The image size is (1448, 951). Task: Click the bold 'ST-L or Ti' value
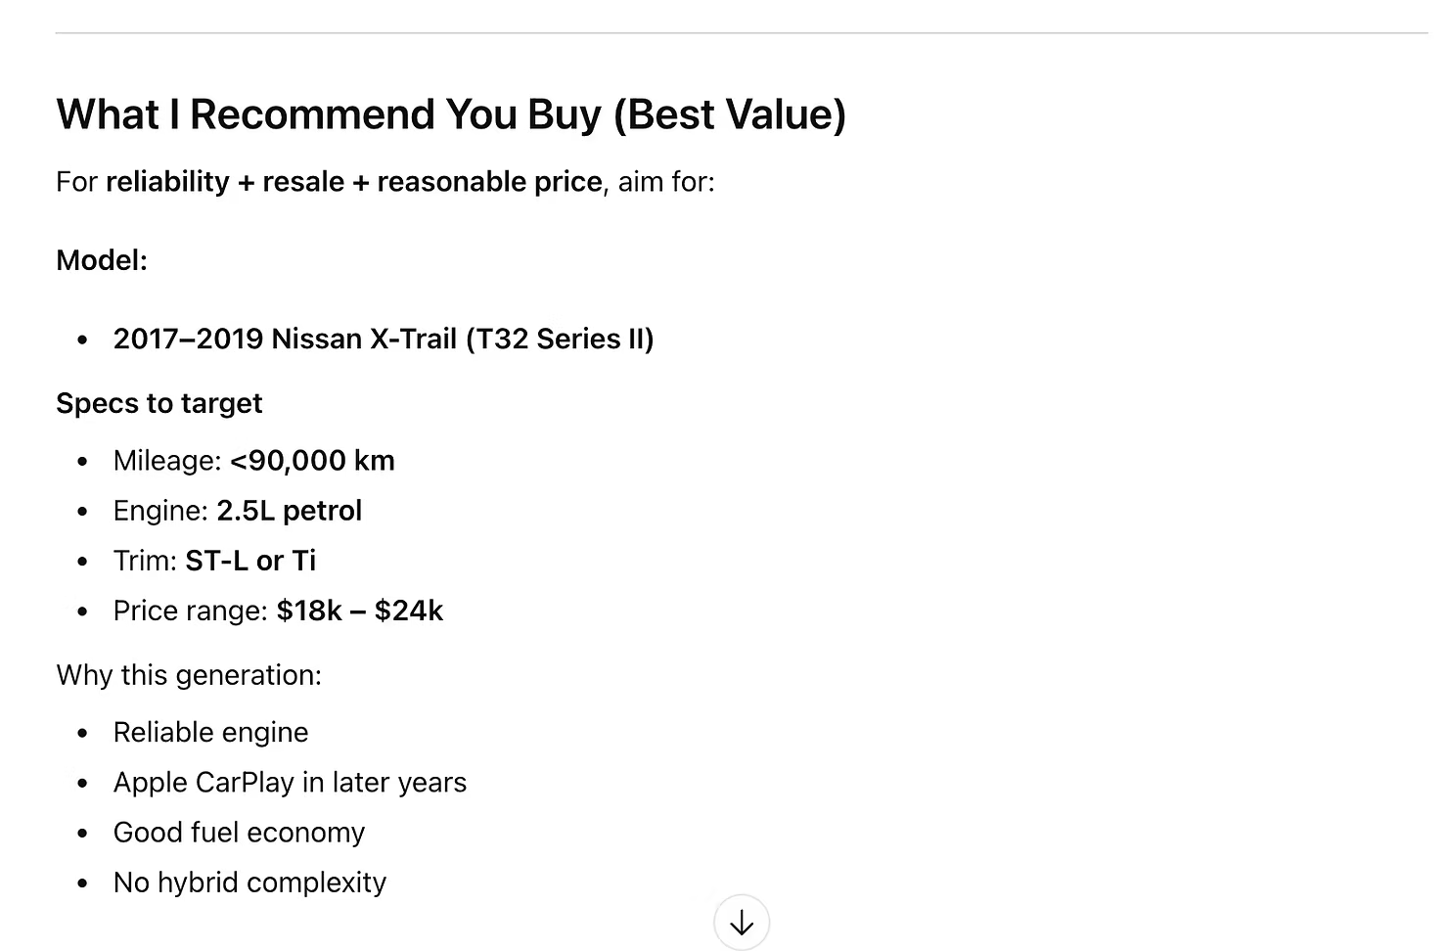250,561
